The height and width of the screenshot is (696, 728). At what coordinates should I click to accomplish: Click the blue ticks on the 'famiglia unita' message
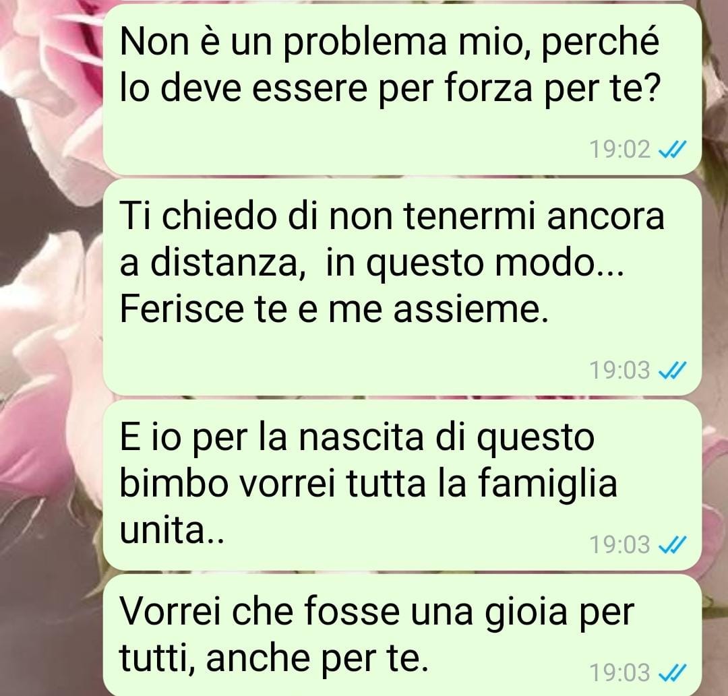(x=672, y=544)
